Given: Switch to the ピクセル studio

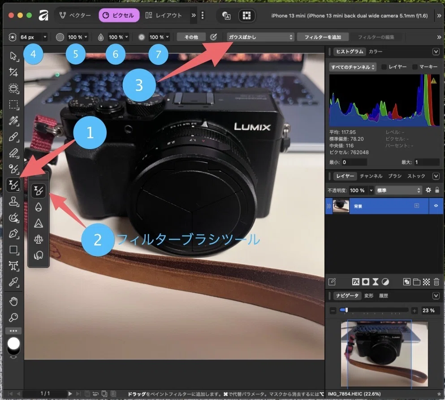Looking at the screenshot, I should tap(119, 15).
